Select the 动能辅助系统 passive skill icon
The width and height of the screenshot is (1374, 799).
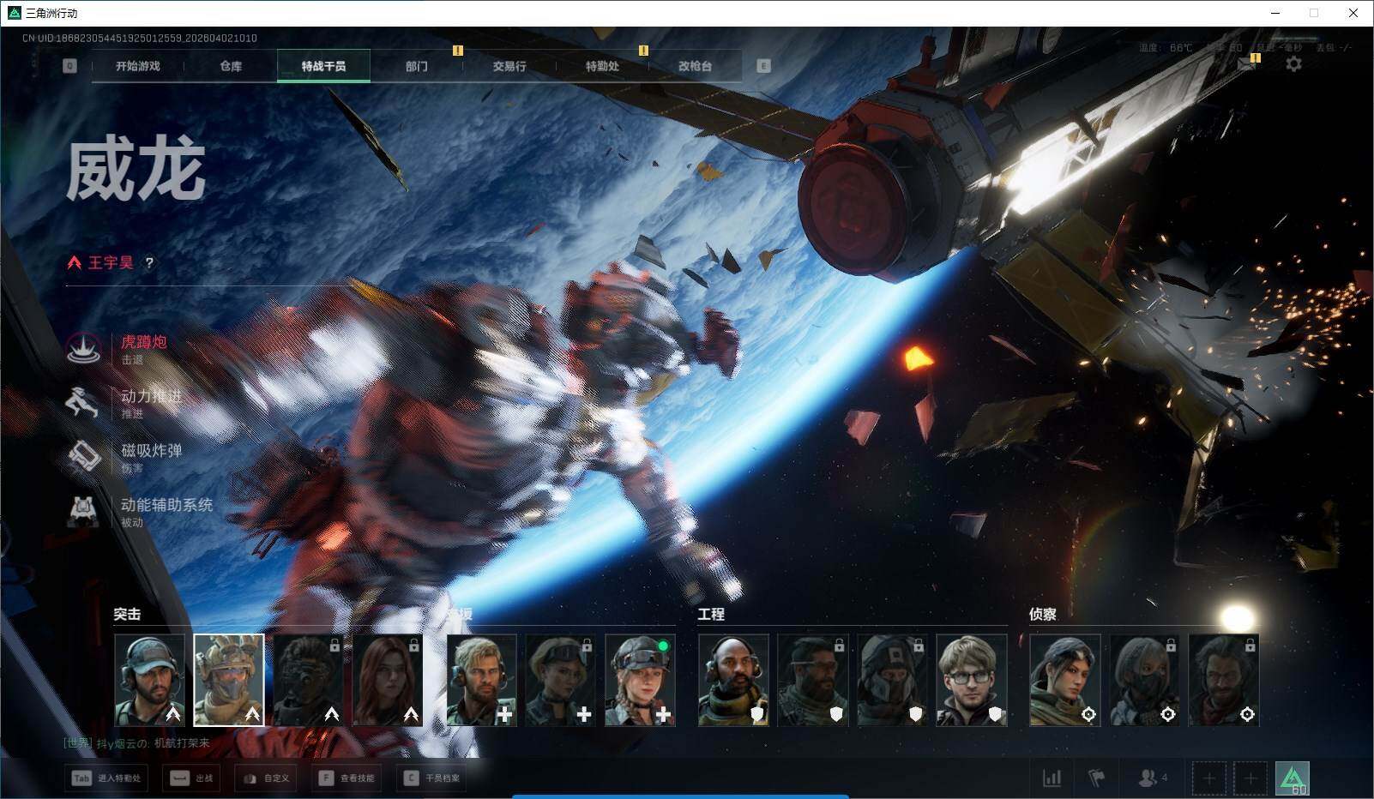83,511
